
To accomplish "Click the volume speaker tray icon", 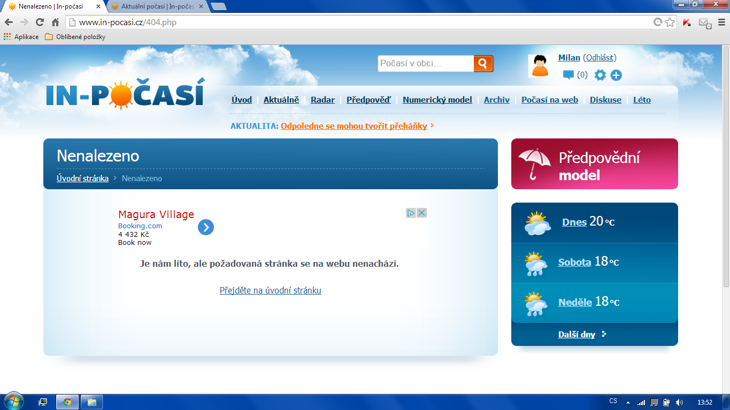I will point(680,402).
